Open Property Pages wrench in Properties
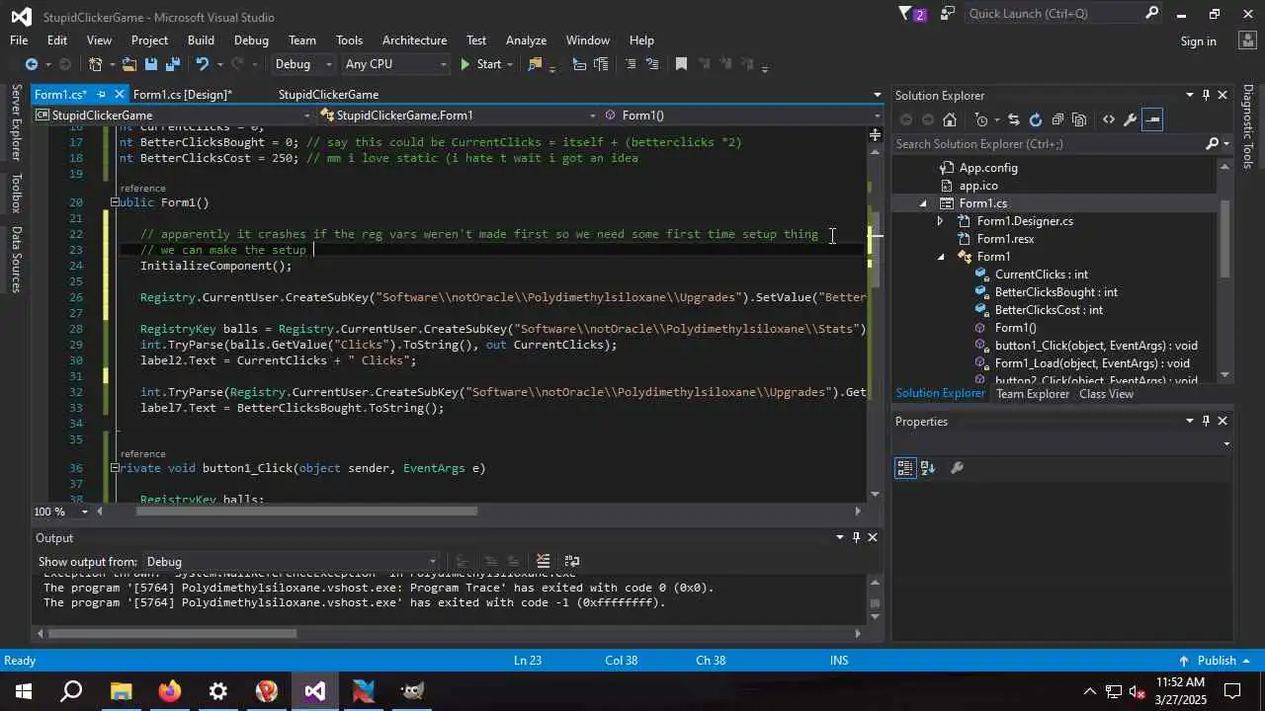Image resolution: width=1265 pixels, height=711 pixels. tap(957, 468)
